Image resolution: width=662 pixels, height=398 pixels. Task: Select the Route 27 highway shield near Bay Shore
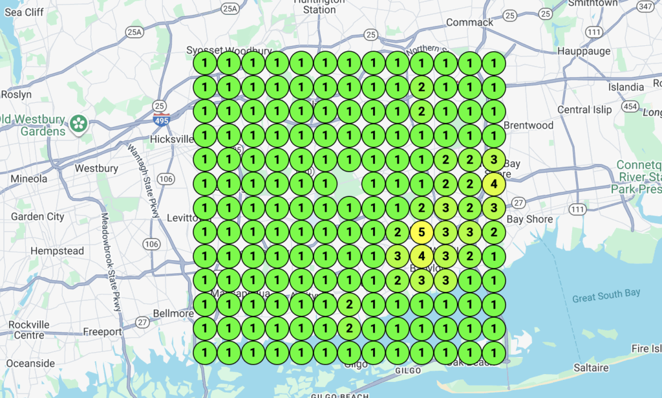click(518, 203)
